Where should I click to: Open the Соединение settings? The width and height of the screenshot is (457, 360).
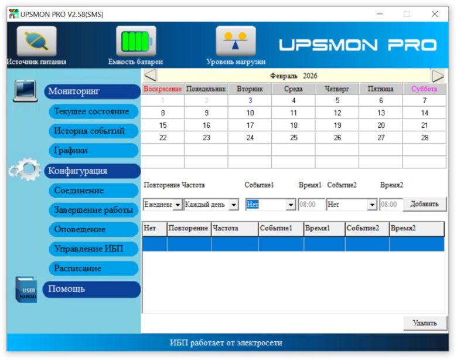click(94, 191)
